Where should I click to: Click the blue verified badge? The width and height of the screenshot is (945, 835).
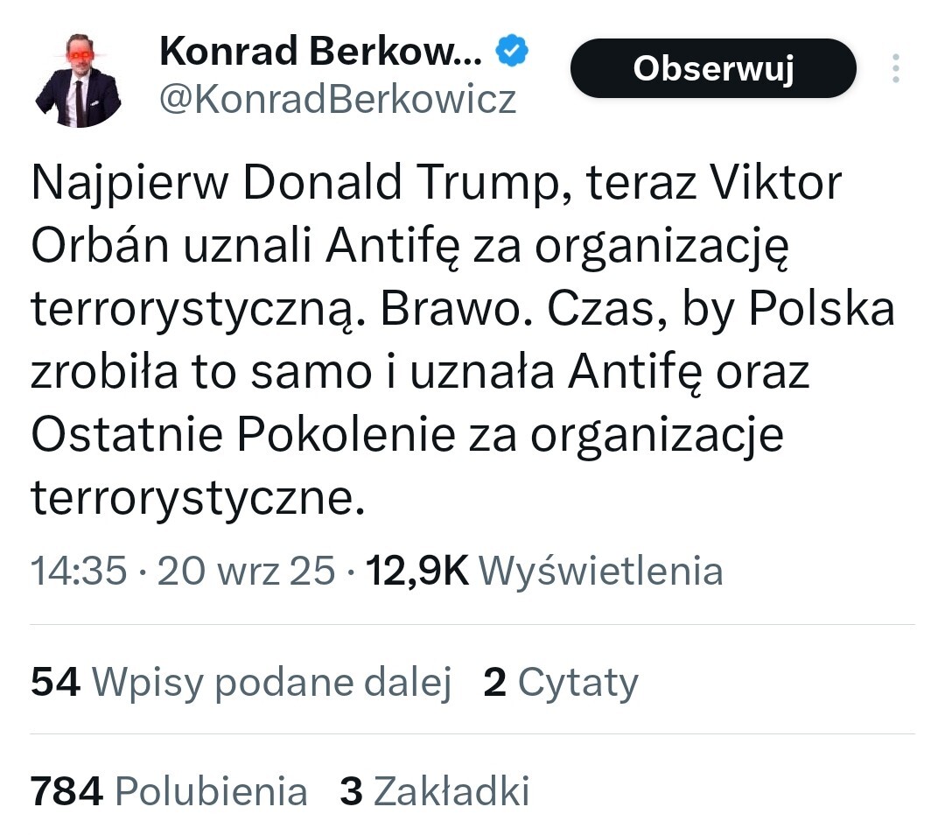tap(513, 53)
